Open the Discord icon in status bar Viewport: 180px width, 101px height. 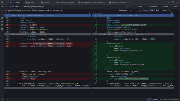click(x=161, y=99)
